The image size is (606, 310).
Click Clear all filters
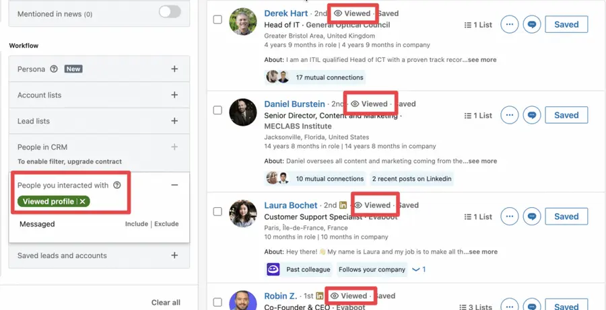166,303
